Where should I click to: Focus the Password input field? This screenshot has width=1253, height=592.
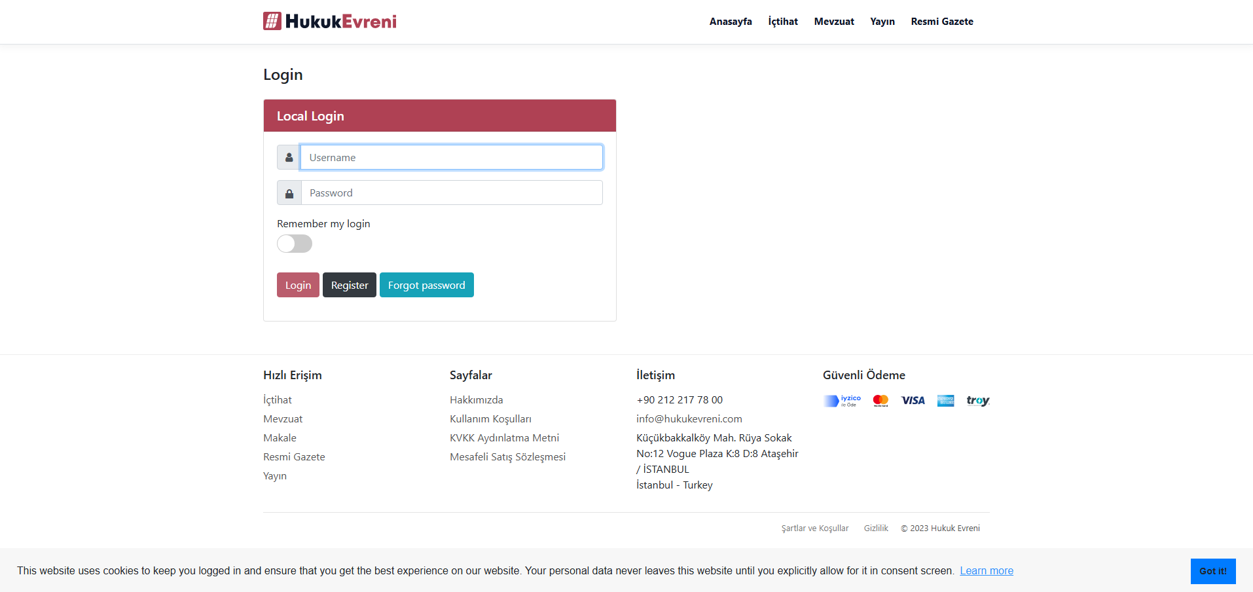[451, 193]
